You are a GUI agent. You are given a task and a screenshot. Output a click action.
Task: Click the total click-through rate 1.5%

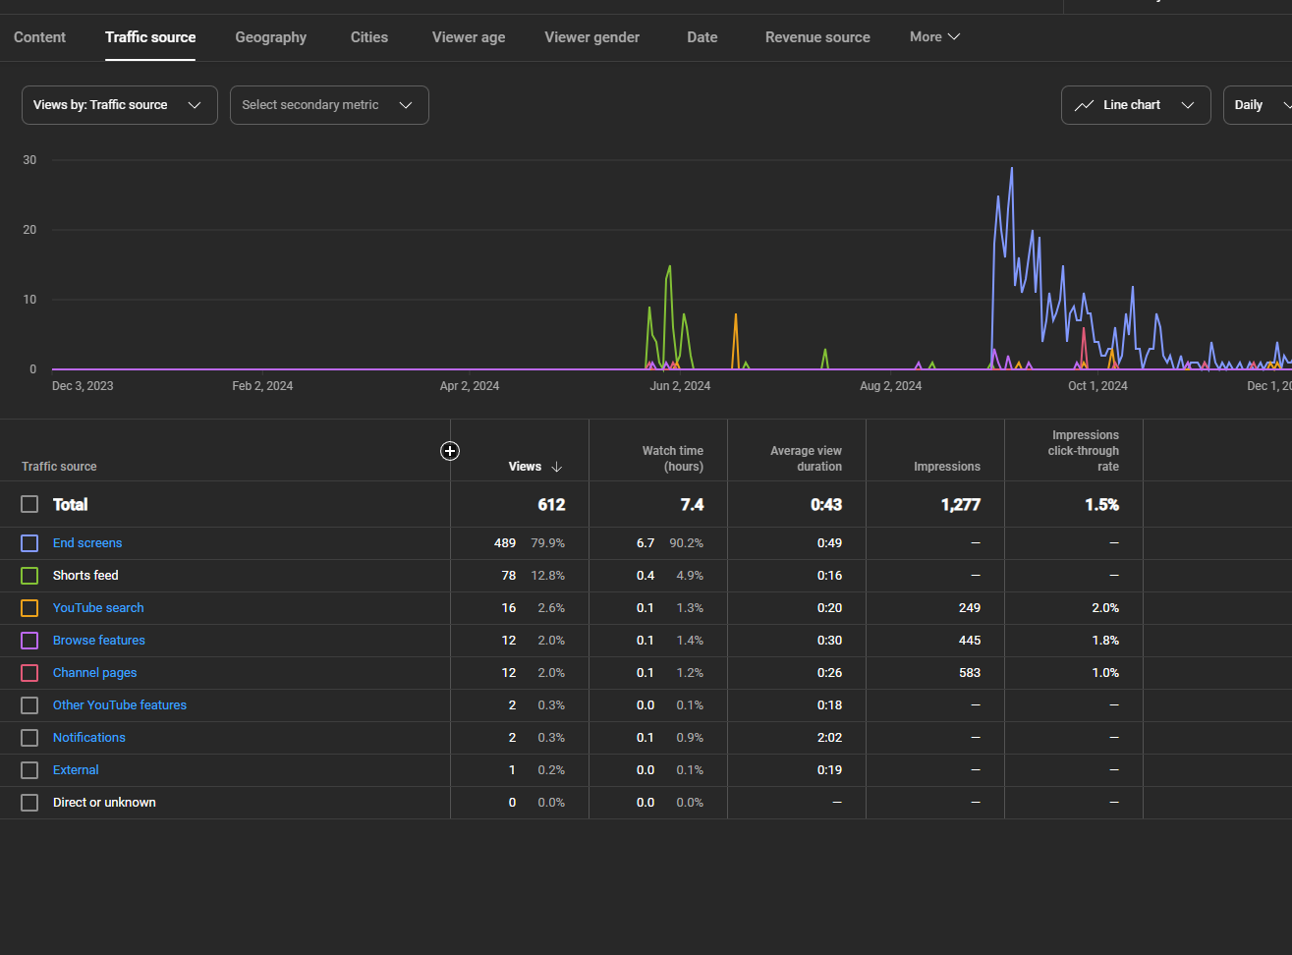point(1101,504)
